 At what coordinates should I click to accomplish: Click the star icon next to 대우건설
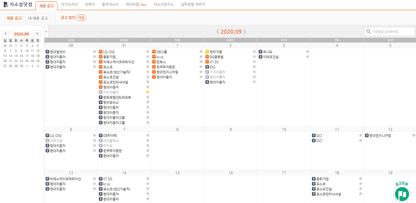(x=95, y=141)
